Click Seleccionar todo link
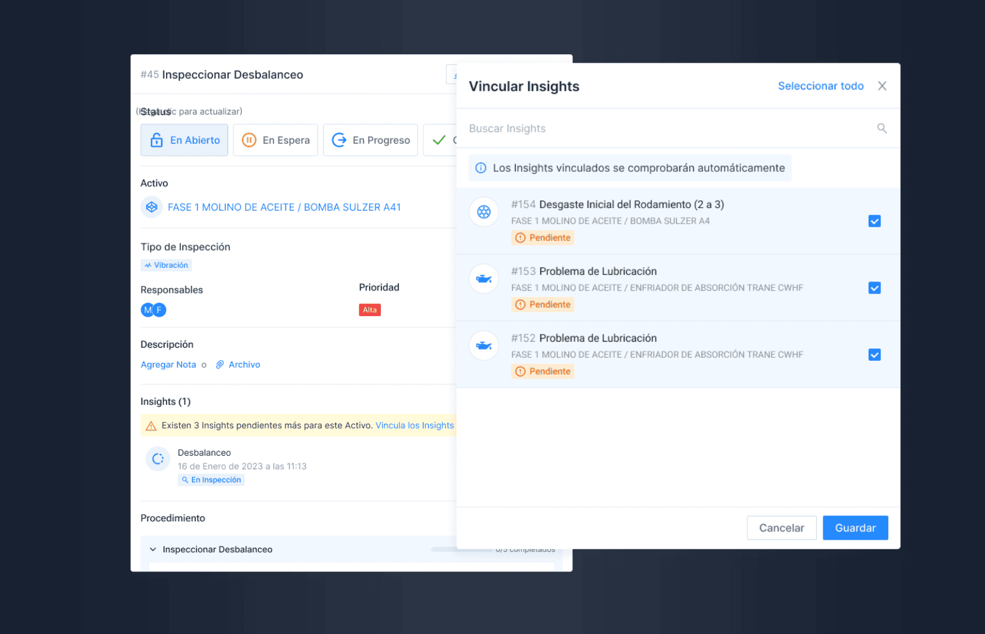The image size is (985, 634). click(x=820, y=86)
